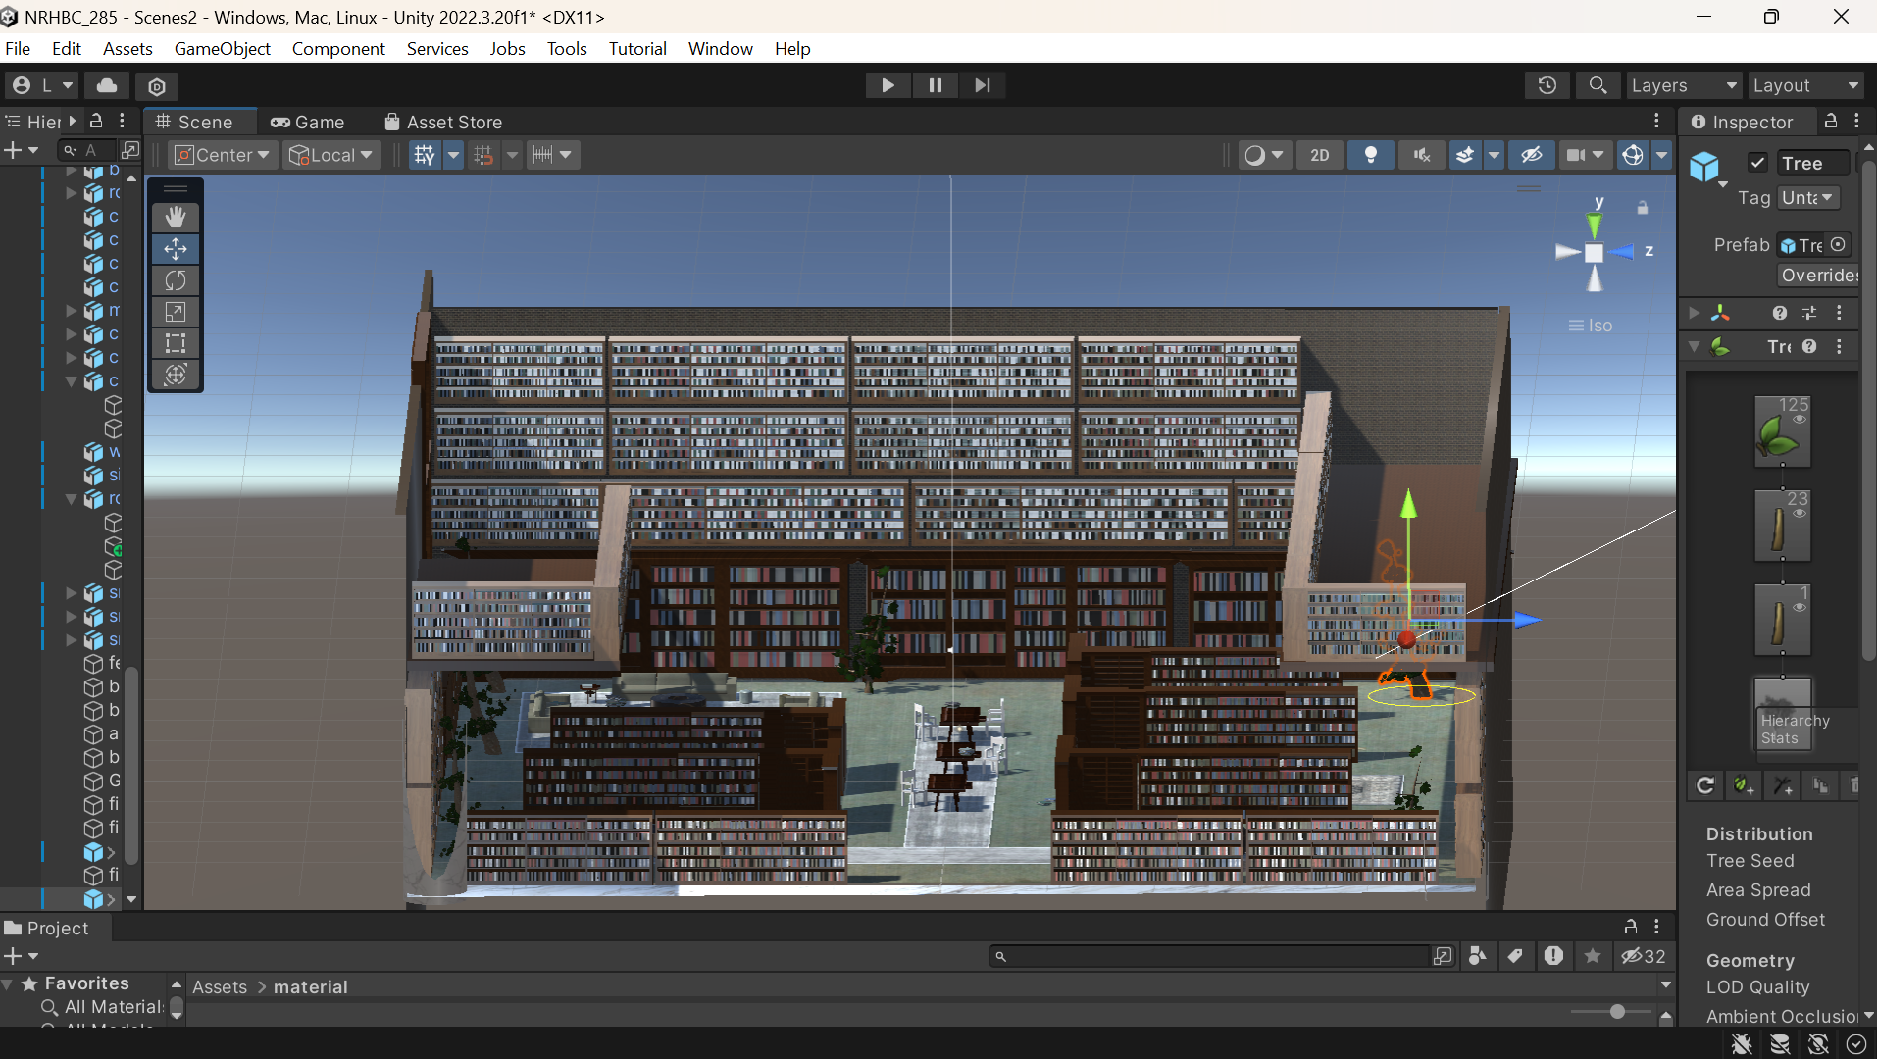Screen dimensions: 1877x1059
Task: Toggle scene lighting
Action: (1371, 155)
